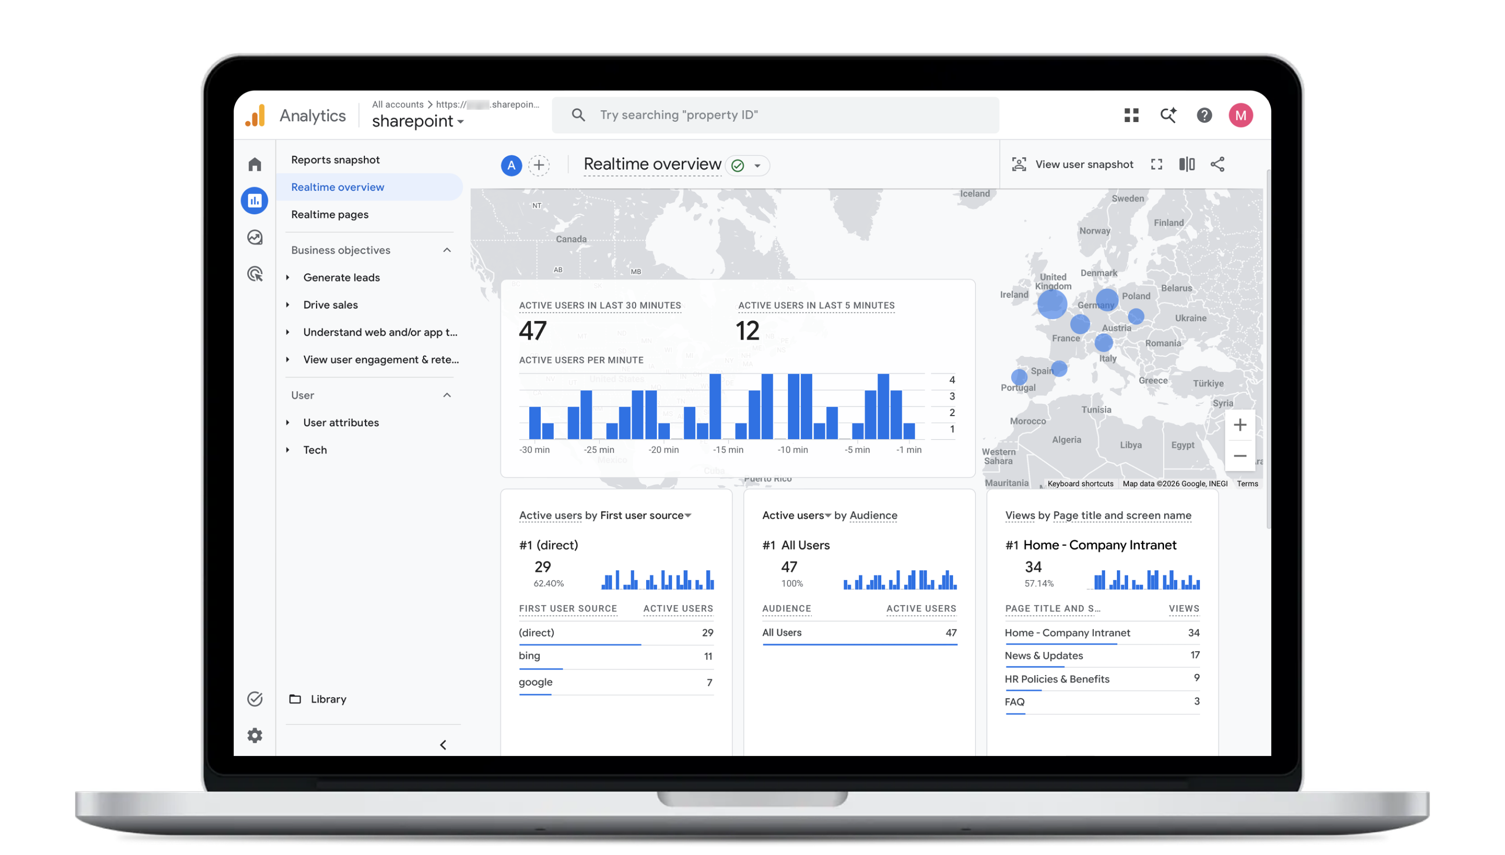Open the Realtime overview title dropdown arrow
The height and width of the screenshot is (855, 1505).
point(757,166)
